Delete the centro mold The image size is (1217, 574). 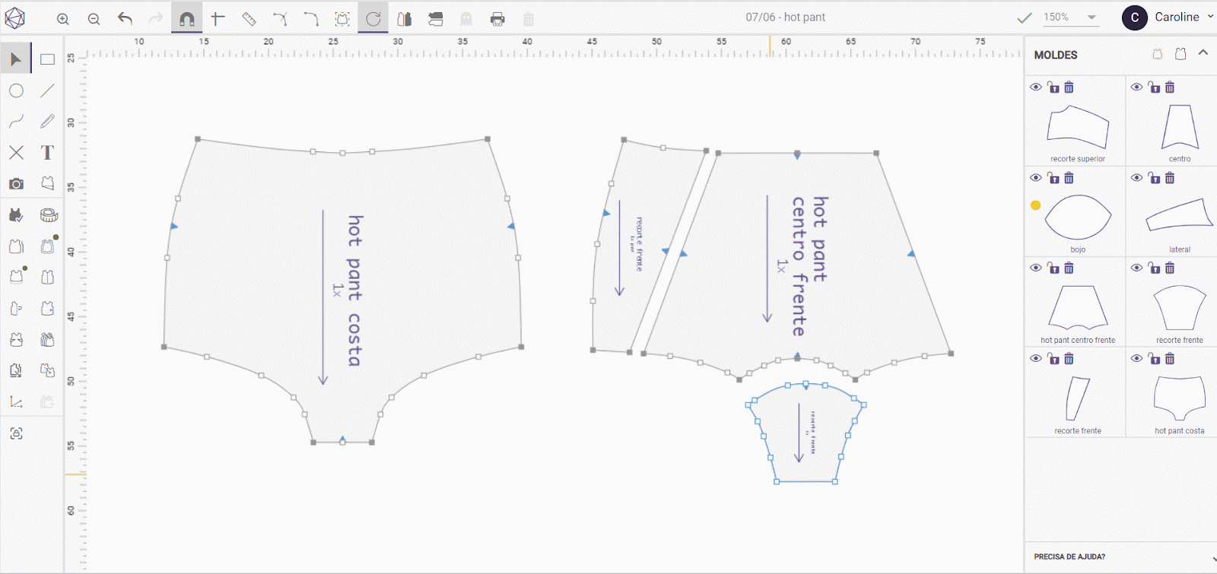click(x=1170, y=87)
